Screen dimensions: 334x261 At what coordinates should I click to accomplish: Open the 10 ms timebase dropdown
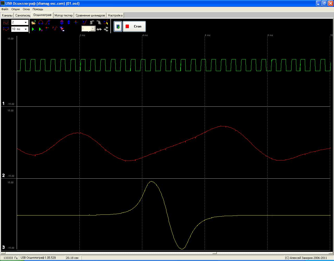(x=20, y=29)
